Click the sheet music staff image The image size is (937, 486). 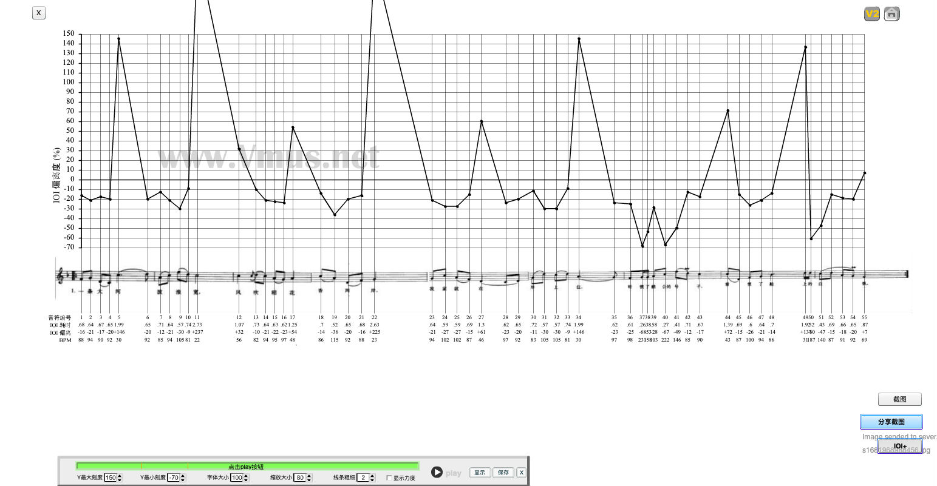(480, 277)
